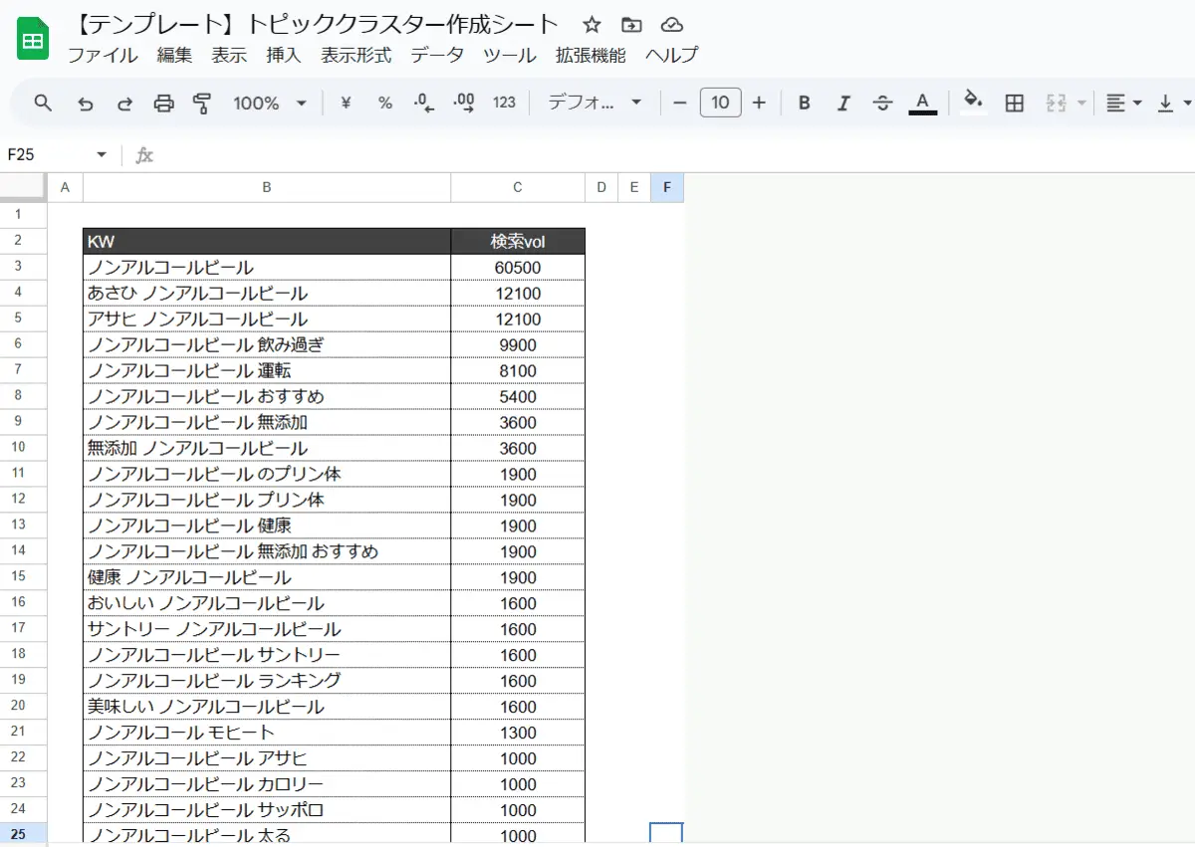This screenshot has height=847, width=1195.
Task: Toggle bold formatting
Action: 805,104
